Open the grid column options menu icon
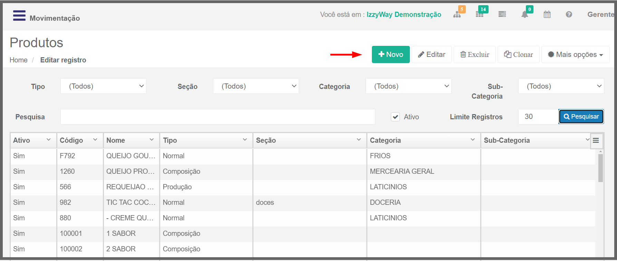Image resolution: width=617 pixels, height=261 pixels. pyautogui.click(x=596, y=140)
